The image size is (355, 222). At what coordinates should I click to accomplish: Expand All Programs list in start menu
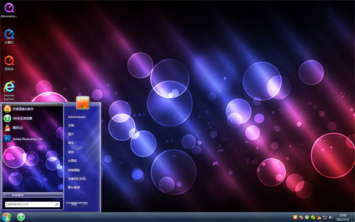(x=33, y=195)
